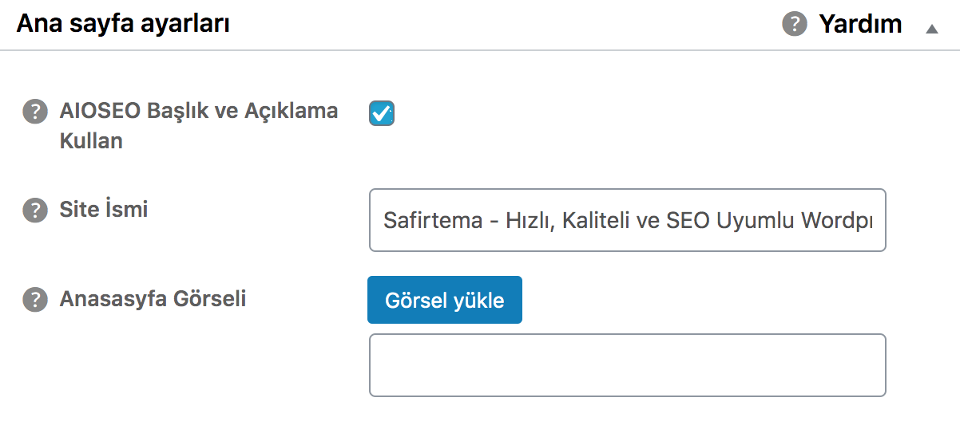Viewport: 960px width, 429px height.
Task: Click the word Kullan in the label
Action: [x=91, y=141]
